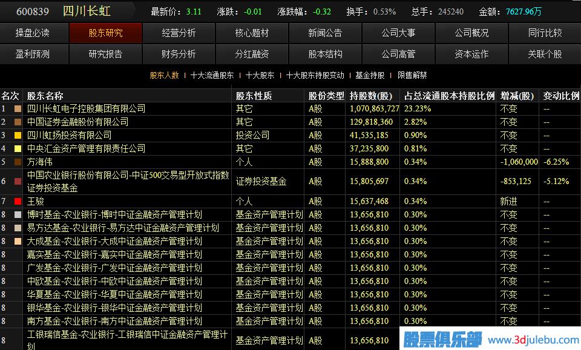Open 关联个股 tab
This screenshot has height=350, width=581.
[545, 54]
